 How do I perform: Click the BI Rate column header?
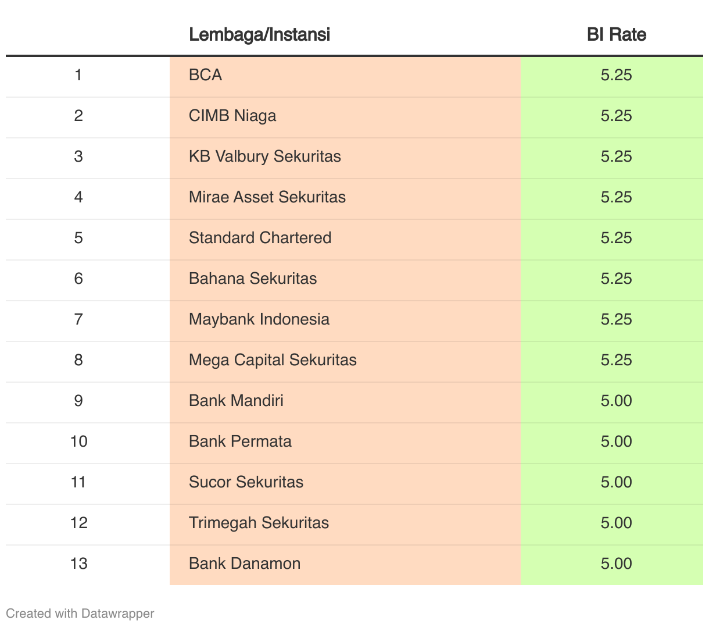(x=616, y=34)
